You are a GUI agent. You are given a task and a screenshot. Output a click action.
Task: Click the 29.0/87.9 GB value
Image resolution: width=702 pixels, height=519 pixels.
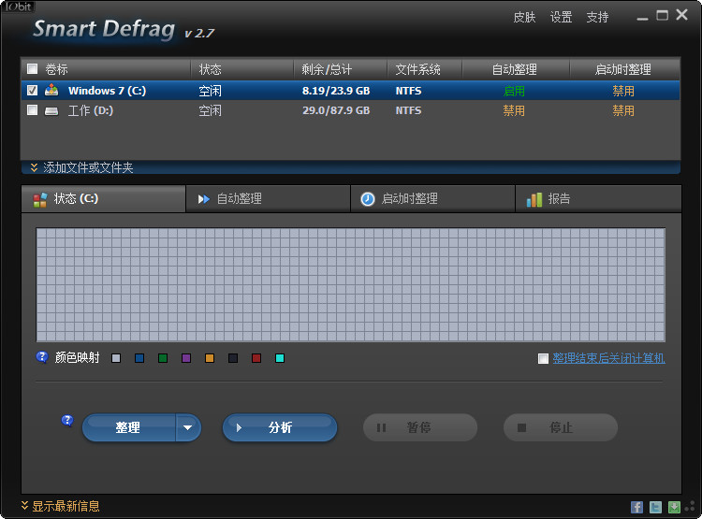[336, 110]
